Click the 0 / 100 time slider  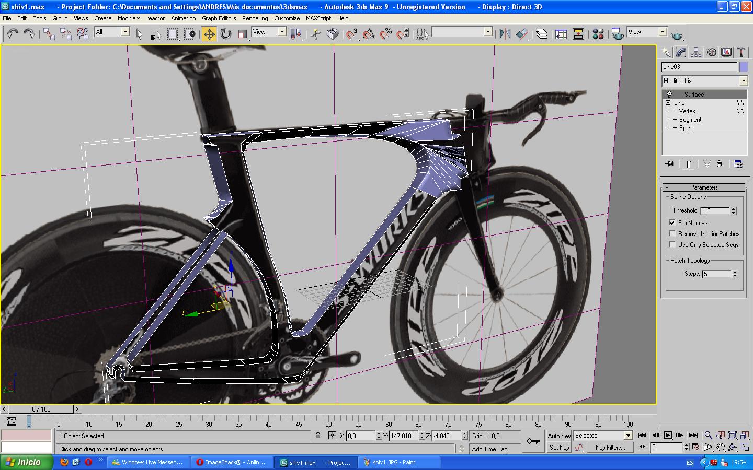pos(41,409)
